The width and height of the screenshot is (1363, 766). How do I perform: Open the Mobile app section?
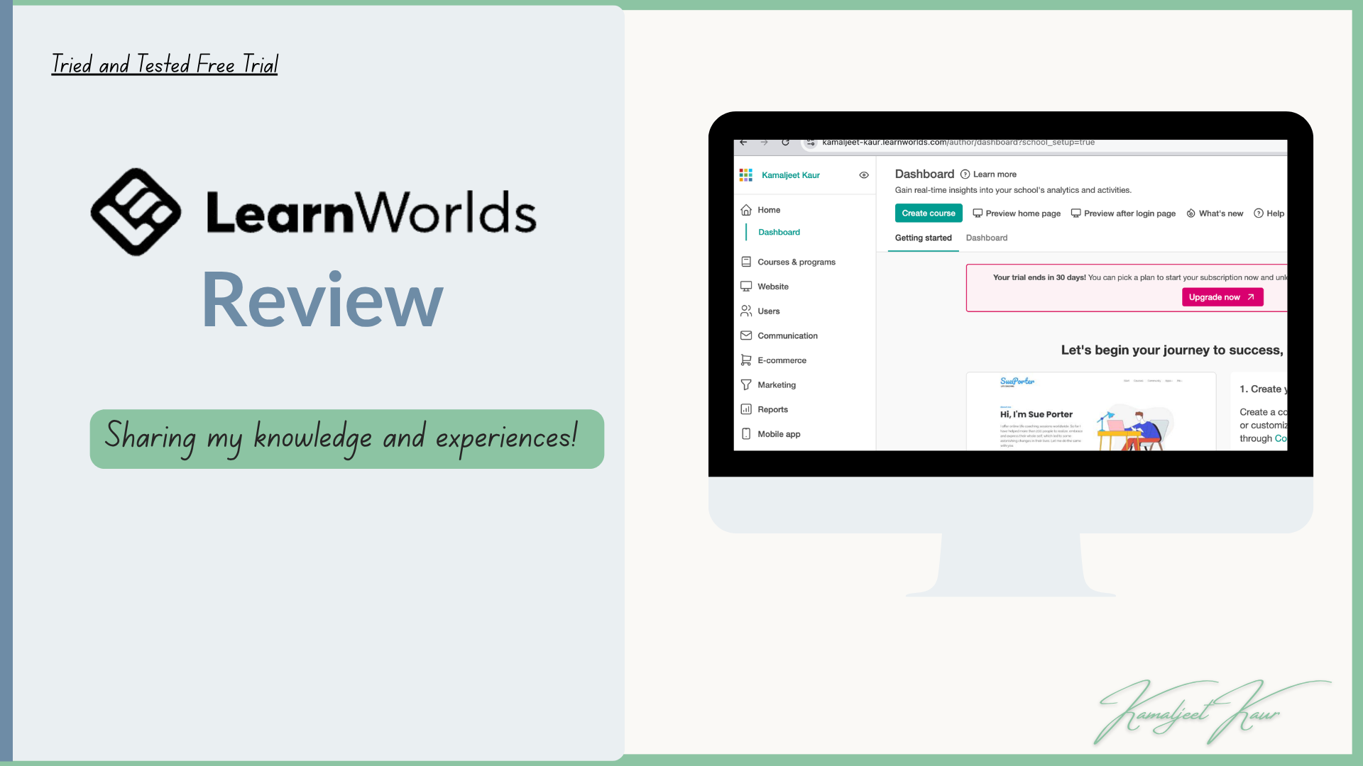coord(779,434)
